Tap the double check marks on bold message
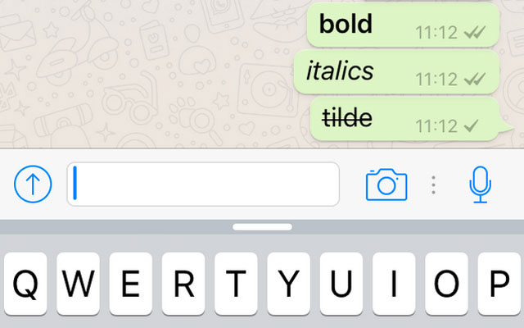 pos(475,33)
